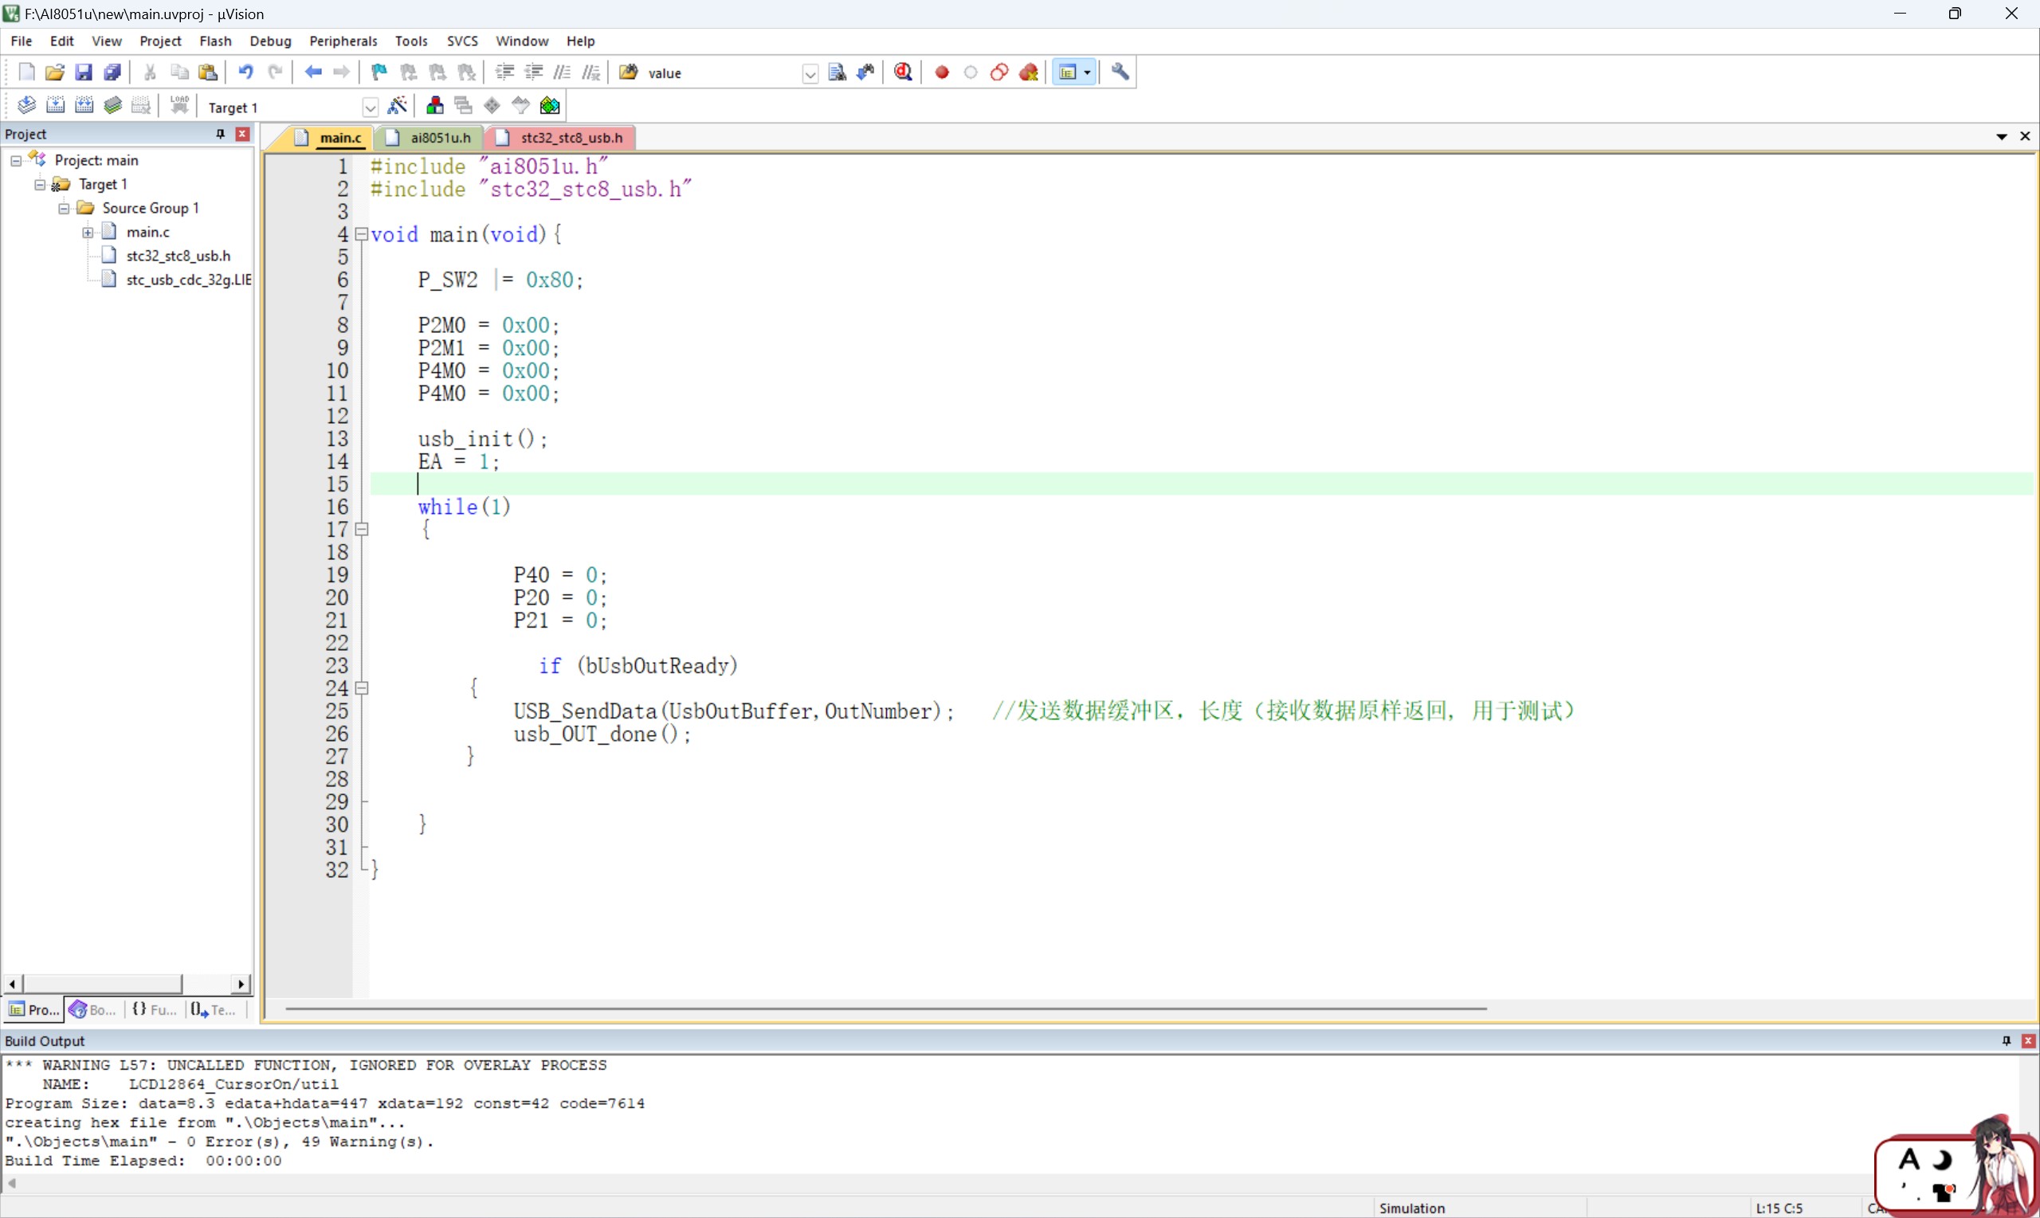Open the Debug menu

tap(270, 41)
